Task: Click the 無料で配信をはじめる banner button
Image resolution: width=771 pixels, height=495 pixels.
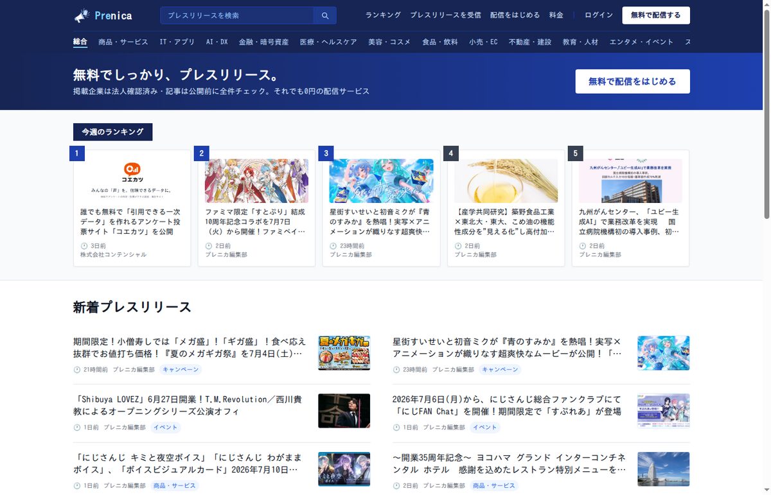Action: 632,82
